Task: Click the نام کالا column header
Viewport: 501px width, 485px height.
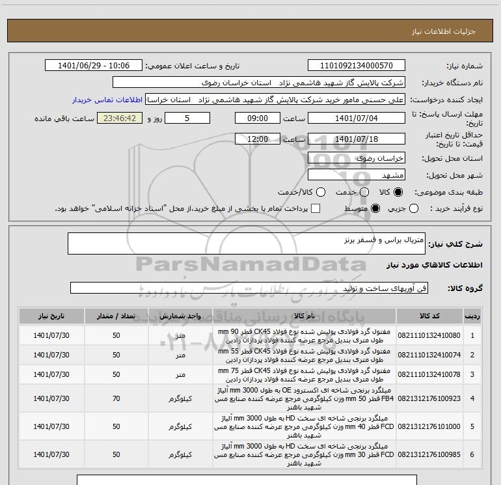Action: pyautogui.click(x=305, y=316)
